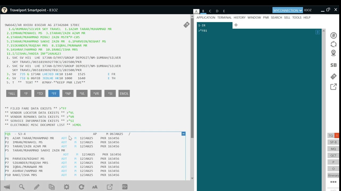Switch to work area D tab
This screenshot has width=341, height=191.
point(217,11)
